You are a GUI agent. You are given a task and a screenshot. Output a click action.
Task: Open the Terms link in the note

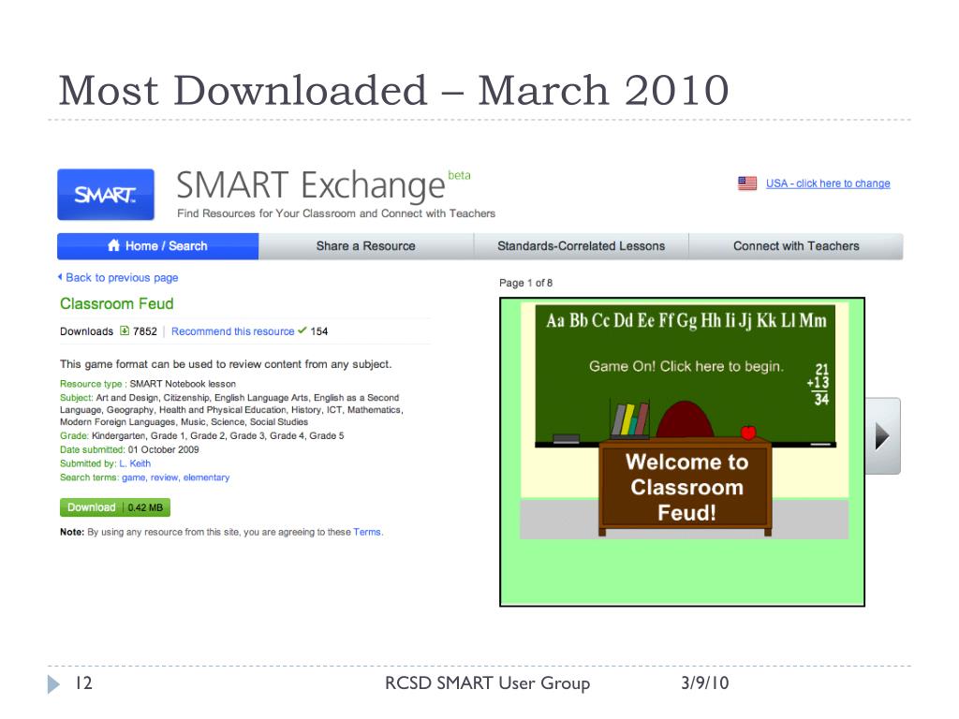pos(367,532)
